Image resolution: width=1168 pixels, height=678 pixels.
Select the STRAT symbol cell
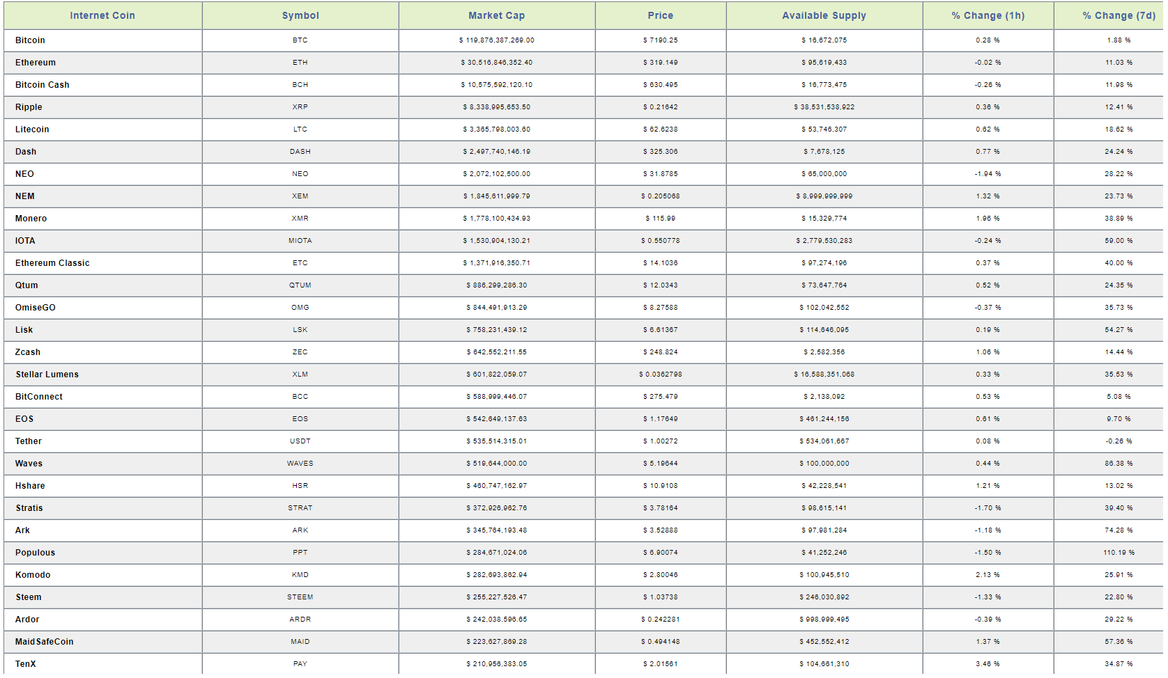[x=300, y=508]
